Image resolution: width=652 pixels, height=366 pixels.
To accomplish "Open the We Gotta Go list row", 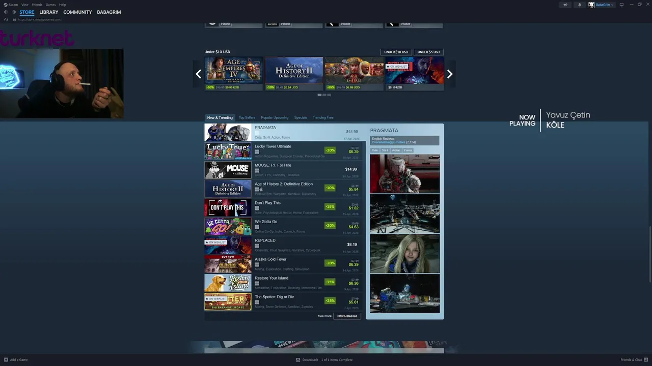I will 283,227.
